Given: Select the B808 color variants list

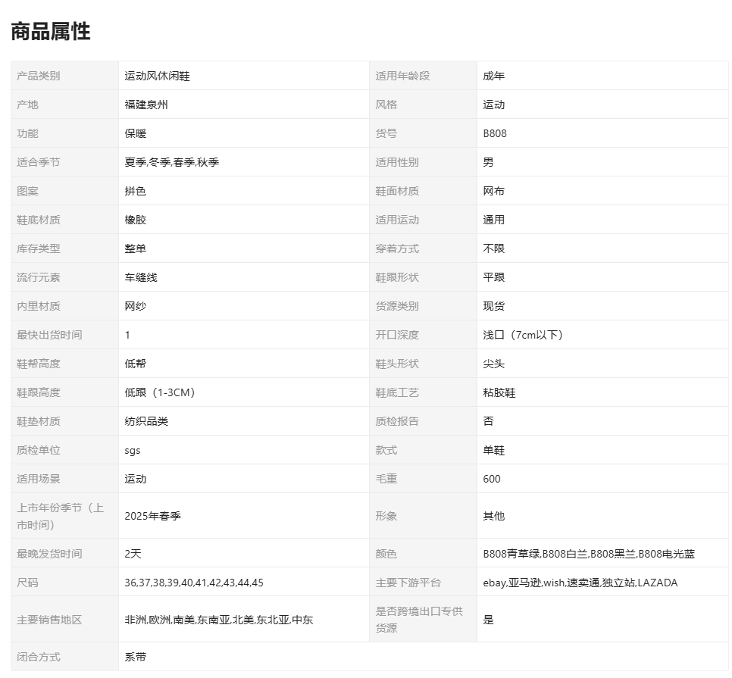Looking at the screenshot, I should pos(589,554).
